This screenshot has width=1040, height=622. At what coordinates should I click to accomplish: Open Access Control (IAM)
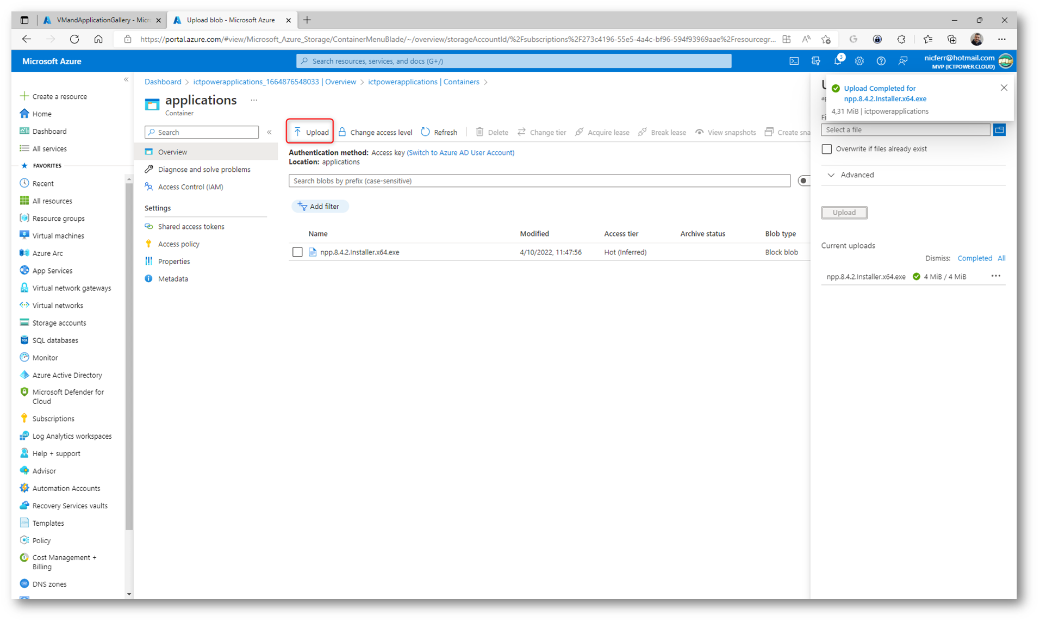coord(190,187)
